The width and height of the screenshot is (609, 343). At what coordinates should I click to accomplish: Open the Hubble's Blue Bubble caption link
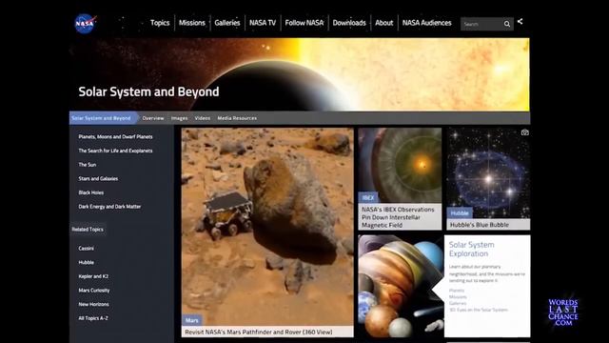pos(480,225)
